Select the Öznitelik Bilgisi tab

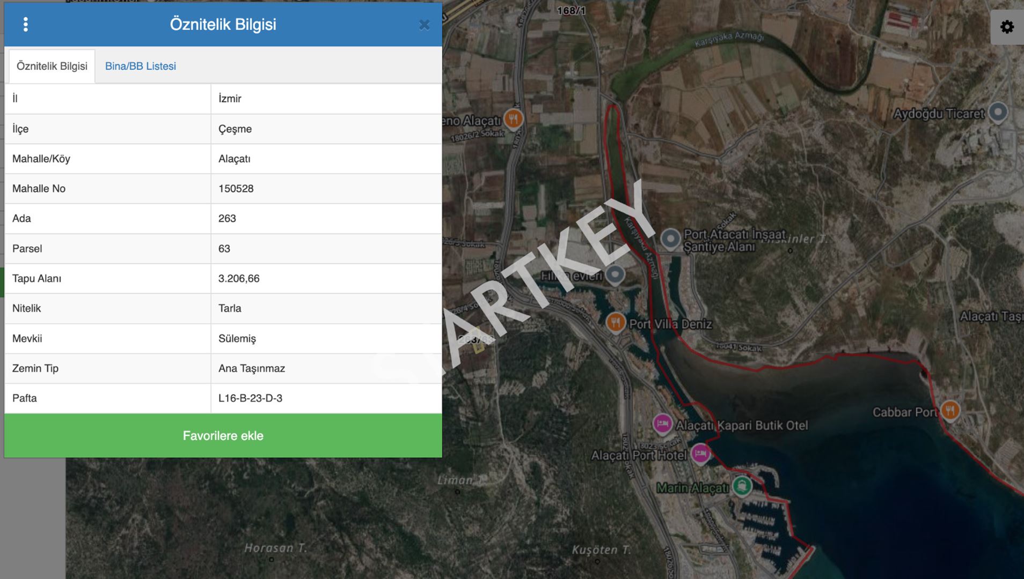pyautogui.click(x=52, y=66)
